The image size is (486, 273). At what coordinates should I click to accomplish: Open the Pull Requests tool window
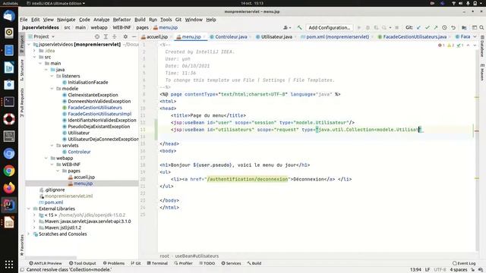[22, 102]
